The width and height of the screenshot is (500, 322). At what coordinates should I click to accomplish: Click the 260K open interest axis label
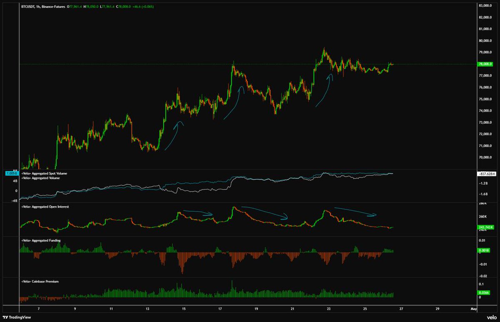tap(482, 217)
